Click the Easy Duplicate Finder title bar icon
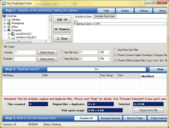 pos(4,2)
